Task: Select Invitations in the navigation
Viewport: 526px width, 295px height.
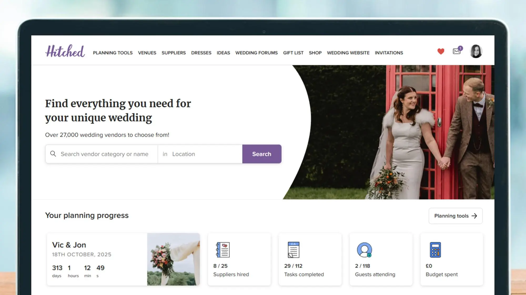Action: 389,53
